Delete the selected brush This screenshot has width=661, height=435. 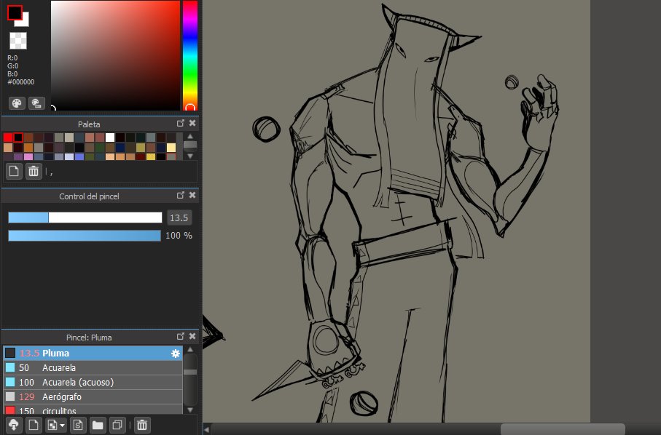[x=142, y=425]
